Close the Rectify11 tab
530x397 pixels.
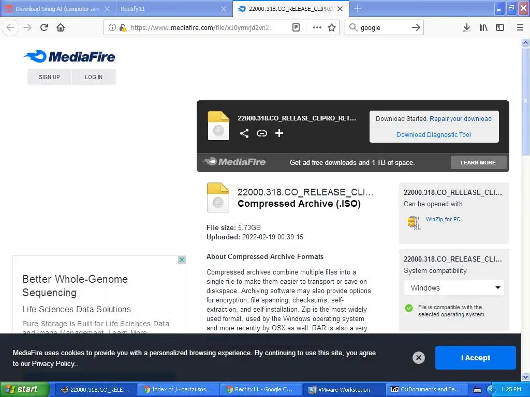point(224,9)
